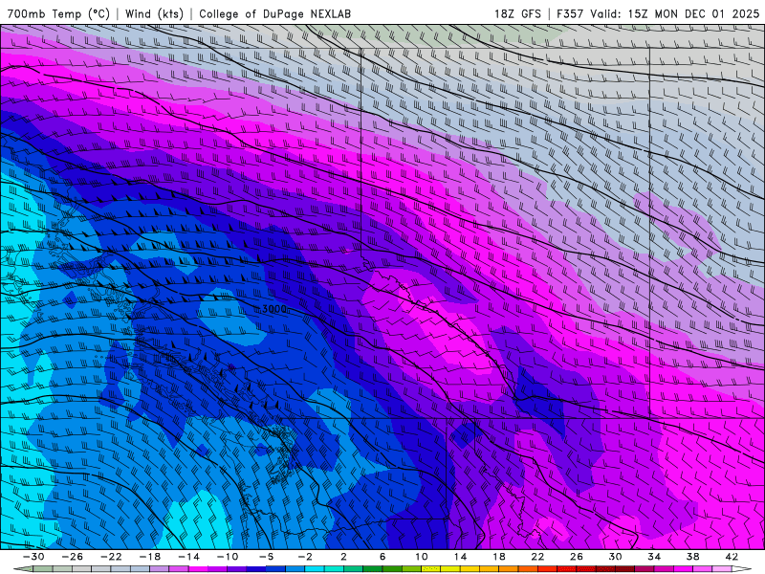Image resolution: width=765 pixels, height=574 pixels.
Task: Click the 30 colorbar label
Action: pos(615,557)
